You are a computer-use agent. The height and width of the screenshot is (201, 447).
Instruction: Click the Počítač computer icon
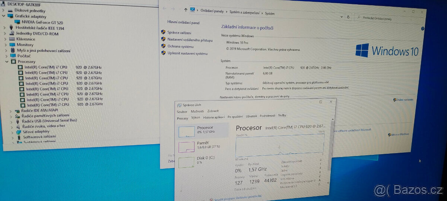[13, 55]
